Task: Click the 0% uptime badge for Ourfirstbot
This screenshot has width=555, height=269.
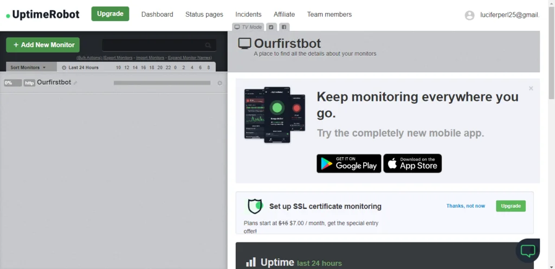Action: 13,83
